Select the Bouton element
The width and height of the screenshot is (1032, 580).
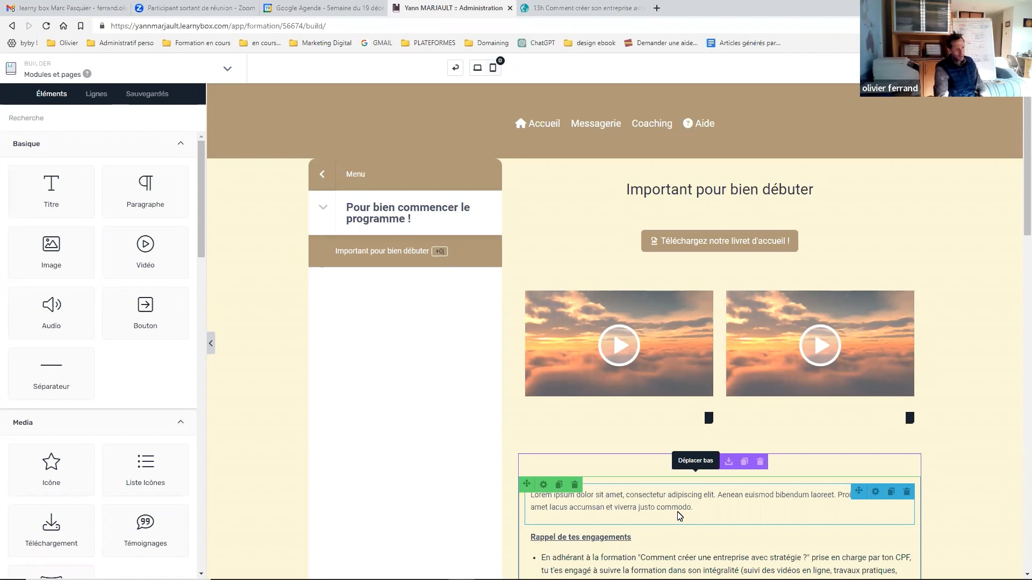point(145,313)
